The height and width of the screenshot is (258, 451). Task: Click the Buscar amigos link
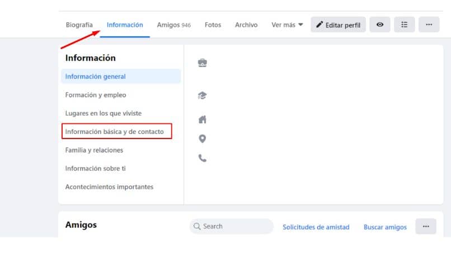(x=385, y=227)
